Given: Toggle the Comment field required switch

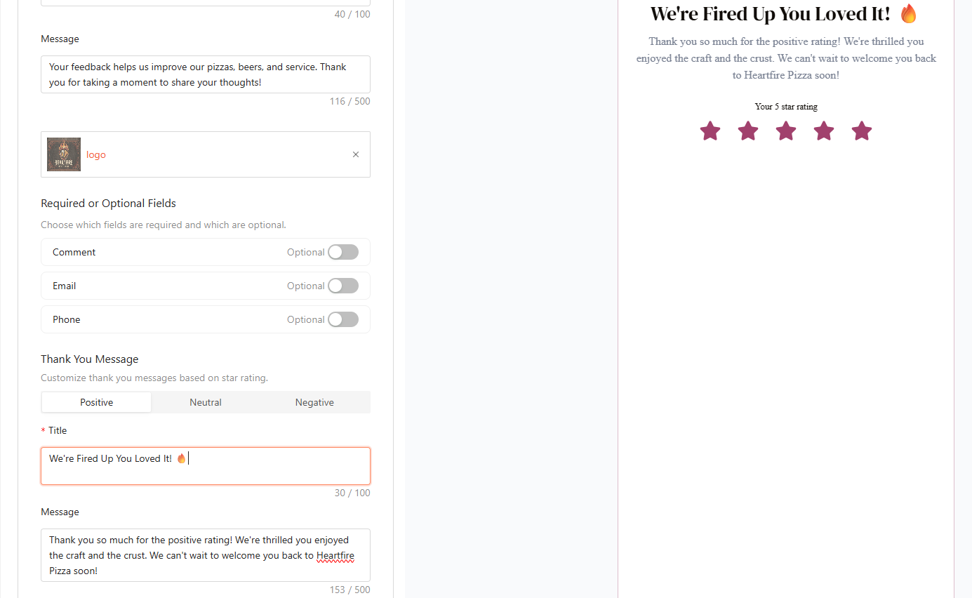Looking at the screenshot, I should [343, 252].
